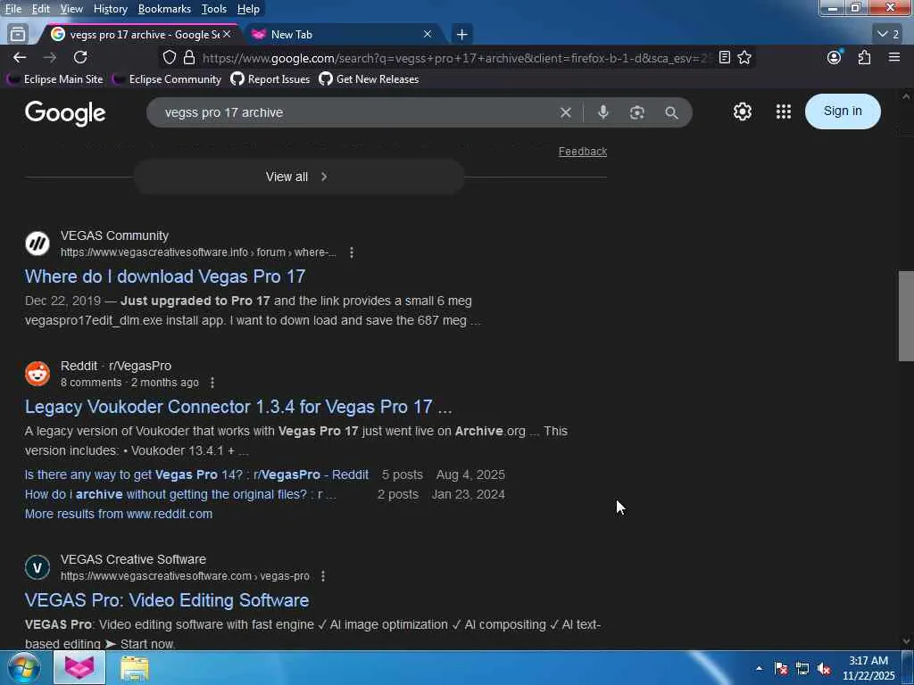914x685 pixels.
Task: Open the Bookmarks menu
Action: [164, 9]
